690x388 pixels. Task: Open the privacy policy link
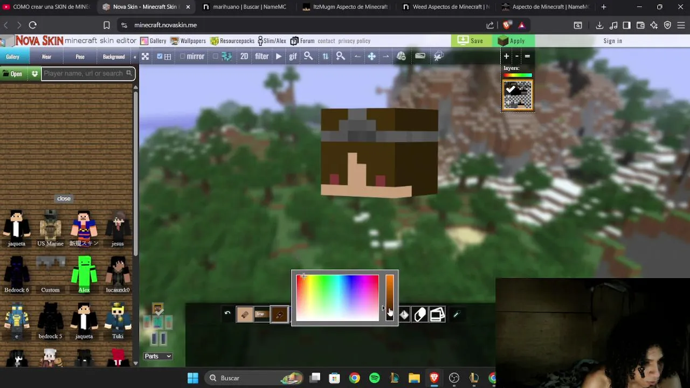(354, 41)
